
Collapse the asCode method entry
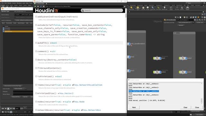[36, 25]
